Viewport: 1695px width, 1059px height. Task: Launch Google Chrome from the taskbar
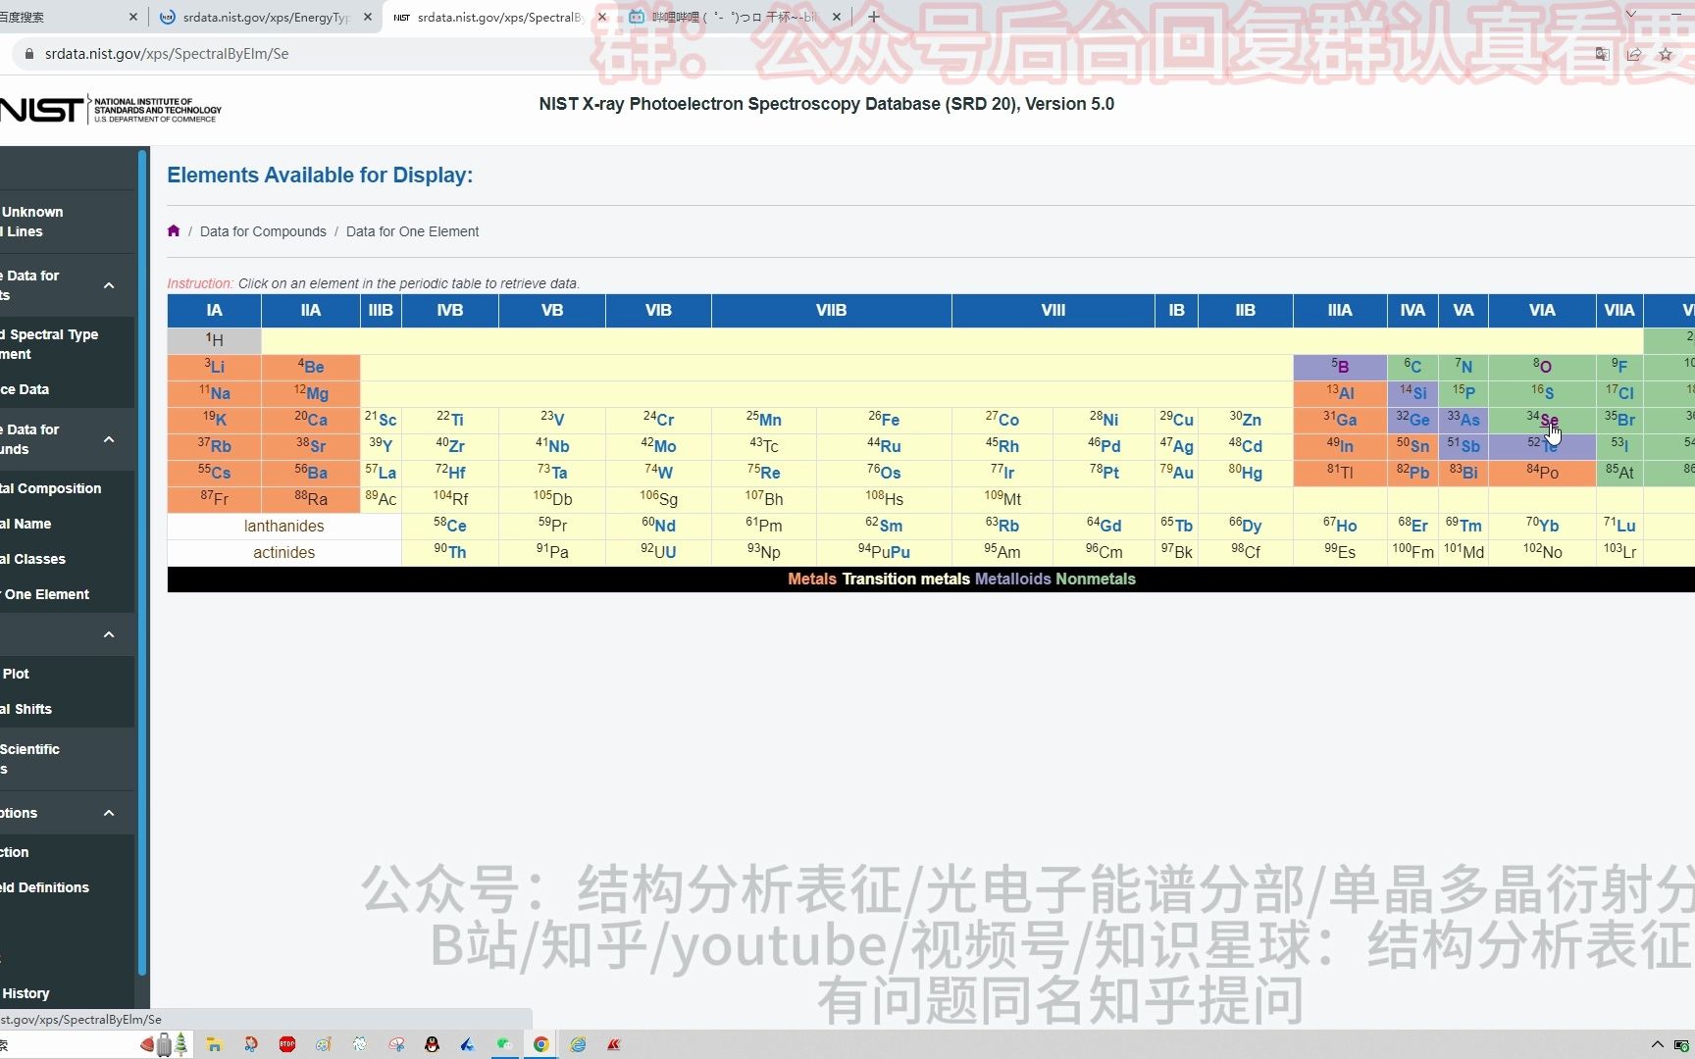(540, 1044)
